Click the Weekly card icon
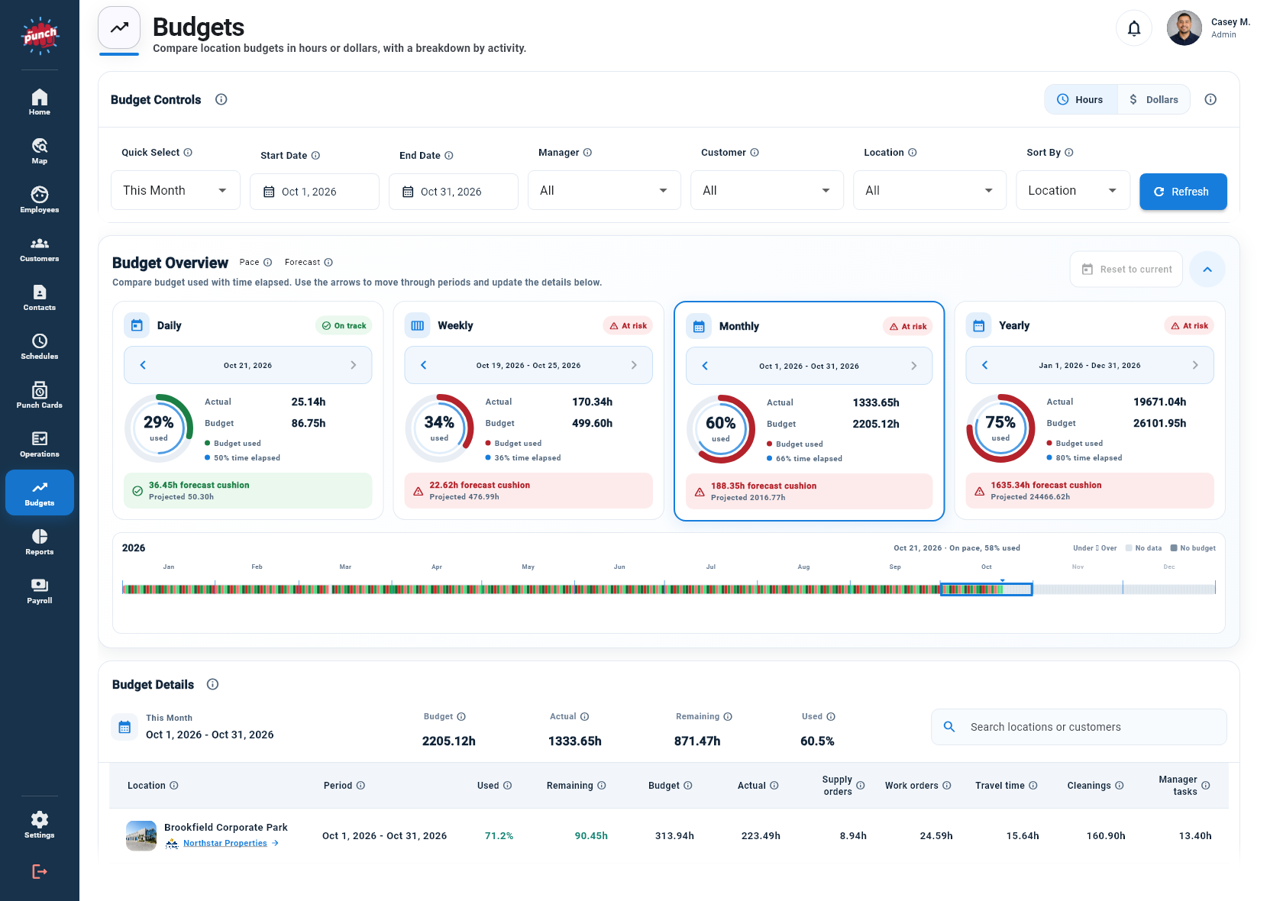The image size is (1283, 901). click(418, 325)
